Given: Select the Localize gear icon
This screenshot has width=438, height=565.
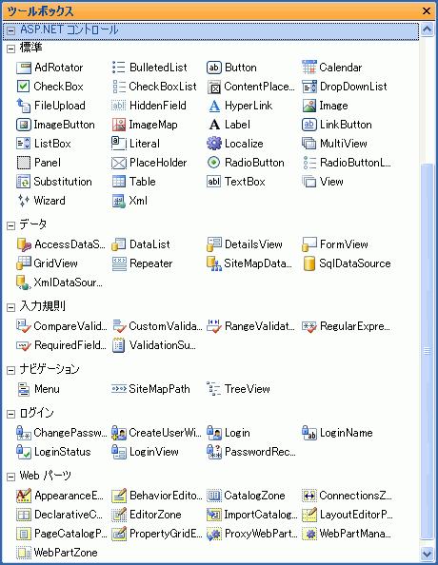Looking at the screenshot, I should (x=214, y=144).
